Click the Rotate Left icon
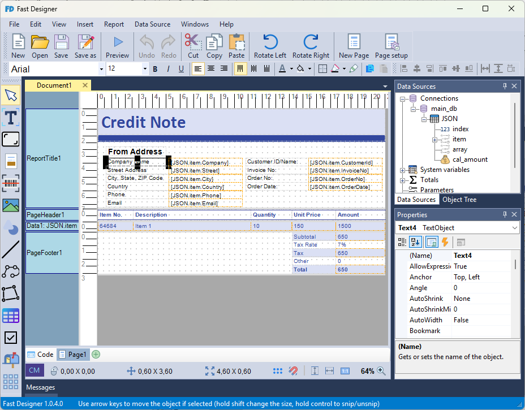The height and width of the screenshot is (410, 525). (270, 46)
